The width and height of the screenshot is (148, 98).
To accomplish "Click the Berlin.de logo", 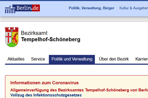I will click(x=22, y=9).
